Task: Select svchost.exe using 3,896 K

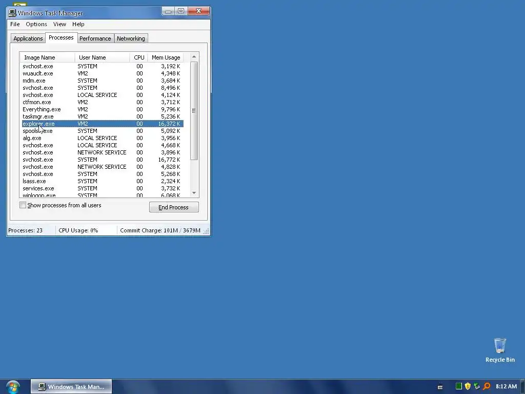Action: (x=103, y=152)
